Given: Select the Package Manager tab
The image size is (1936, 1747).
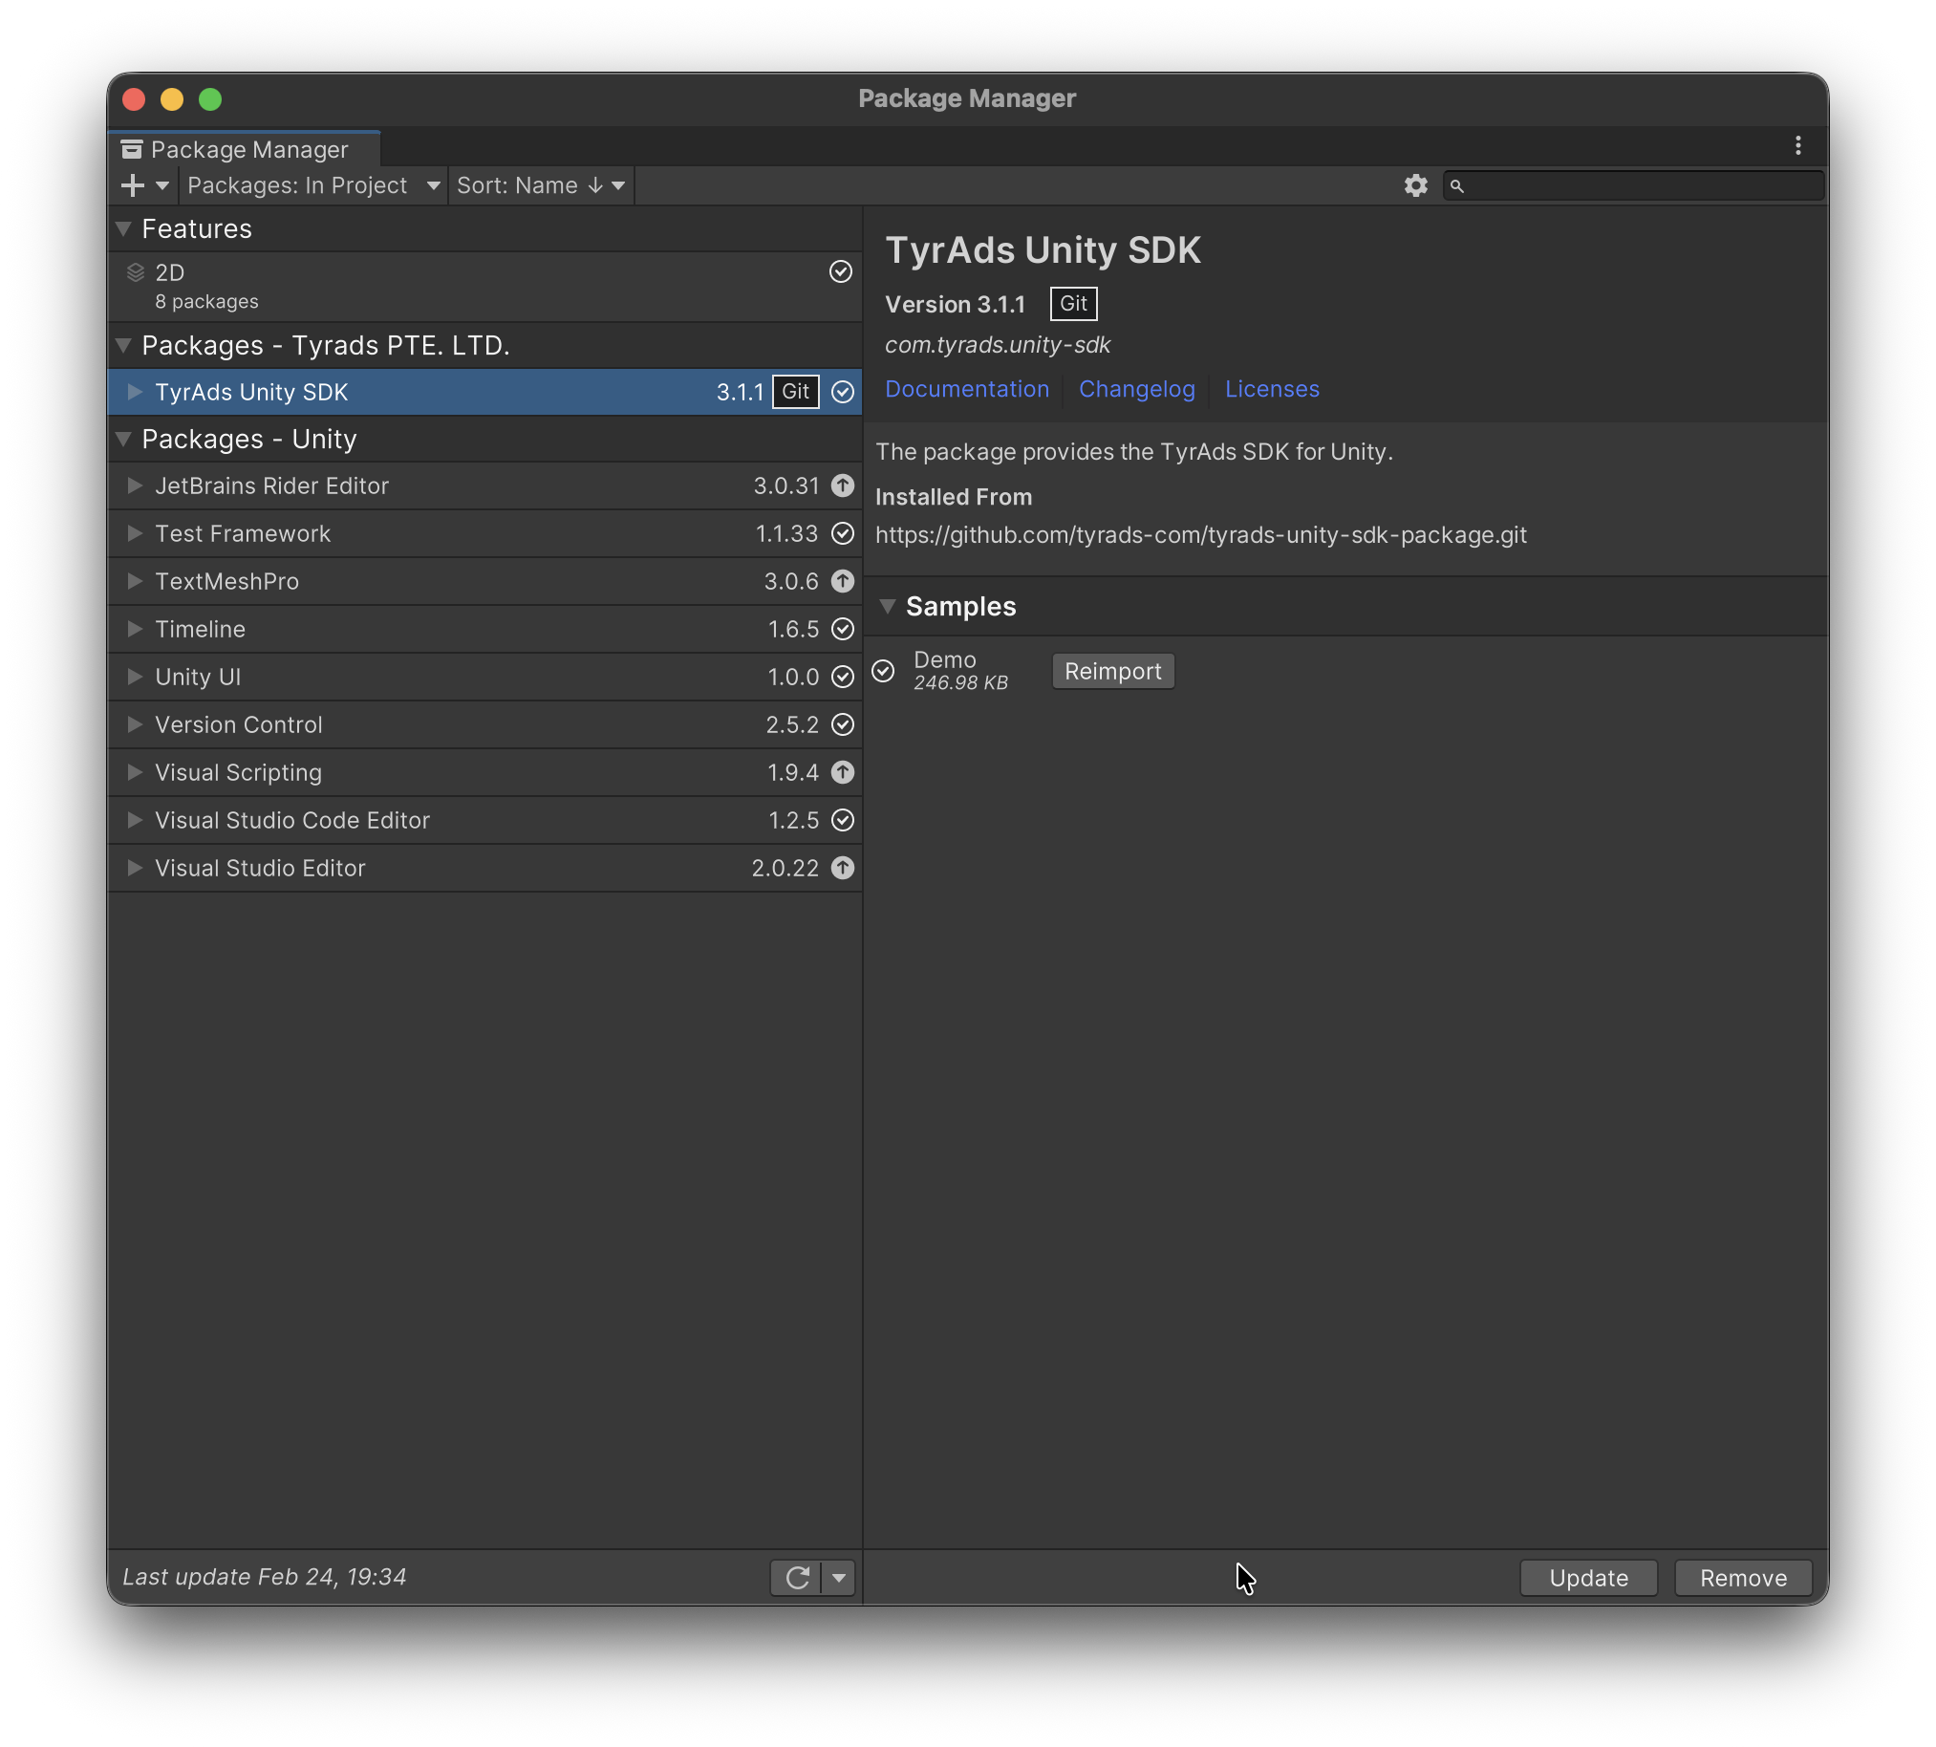Looking at the screenshot, I should click(247, 150).
